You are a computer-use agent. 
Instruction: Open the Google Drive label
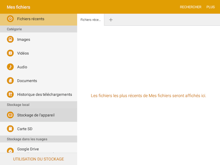pos(28,149)
